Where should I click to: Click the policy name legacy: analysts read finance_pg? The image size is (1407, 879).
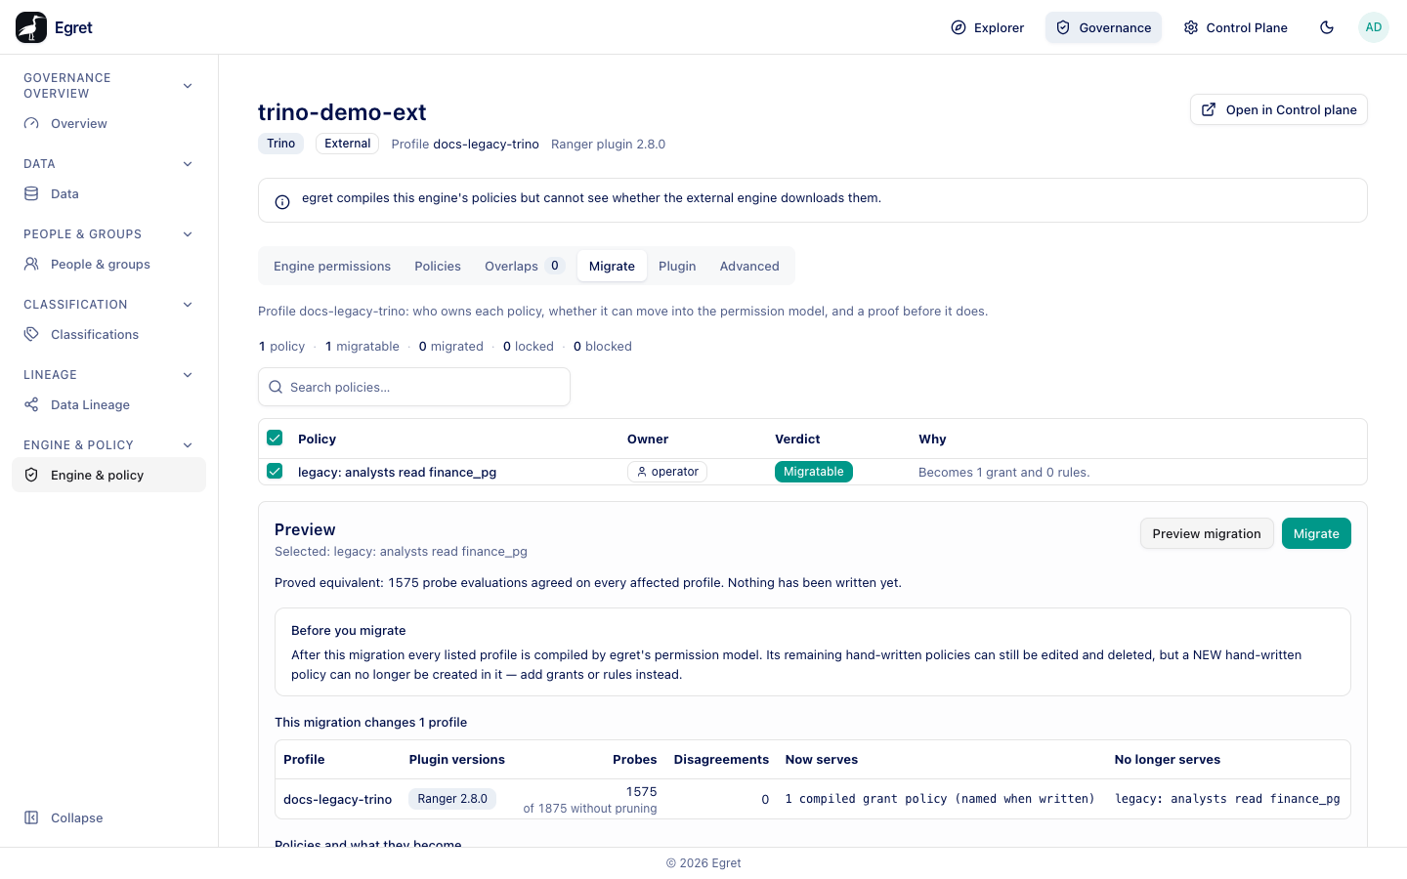[x=397, y=473]
